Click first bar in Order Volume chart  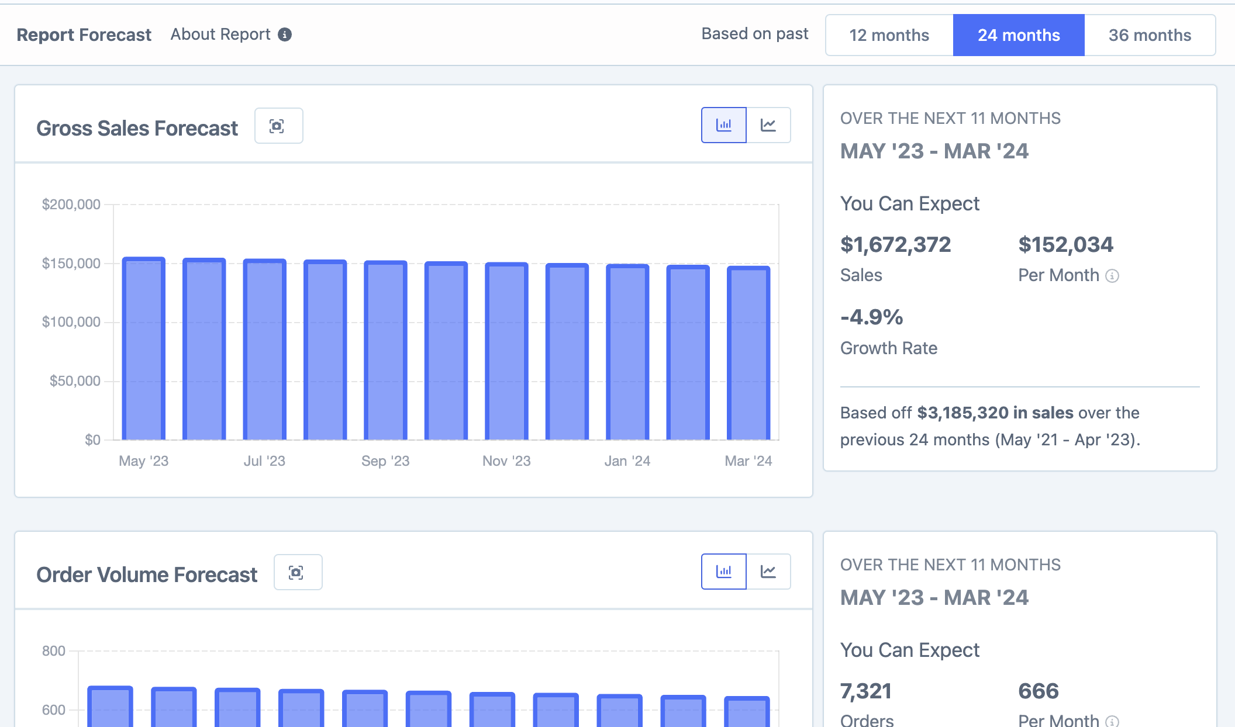tap(110, 707)
